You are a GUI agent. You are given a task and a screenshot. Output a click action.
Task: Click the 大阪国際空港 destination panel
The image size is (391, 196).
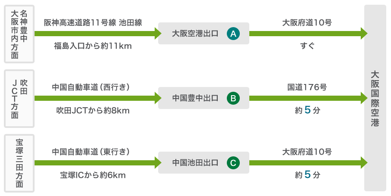pos(375,98)
